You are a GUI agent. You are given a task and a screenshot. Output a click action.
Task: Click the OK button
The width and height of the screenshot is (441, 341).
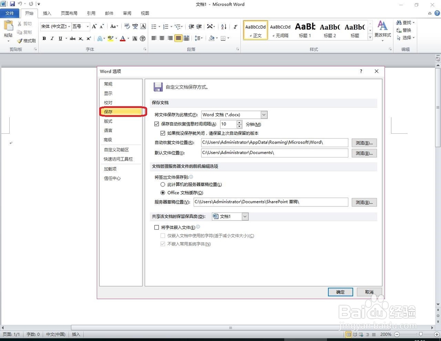tap(340, 292)
